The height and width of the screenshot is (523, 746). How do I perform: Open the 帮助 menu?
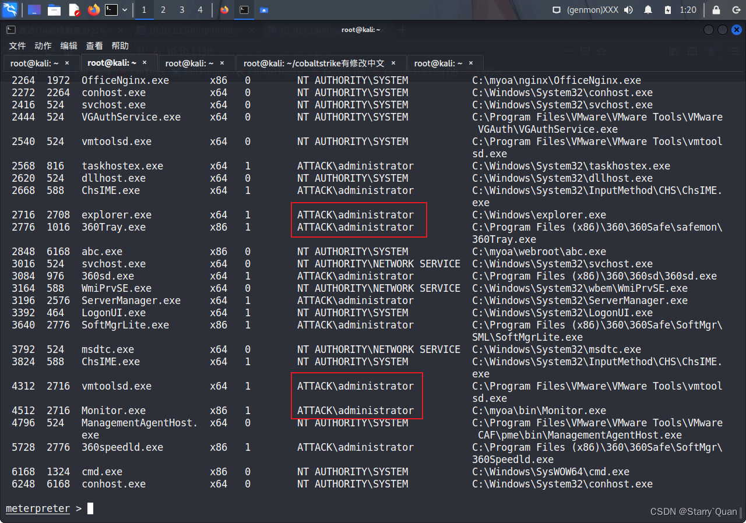pyautogui.click(x=120, y=45)
